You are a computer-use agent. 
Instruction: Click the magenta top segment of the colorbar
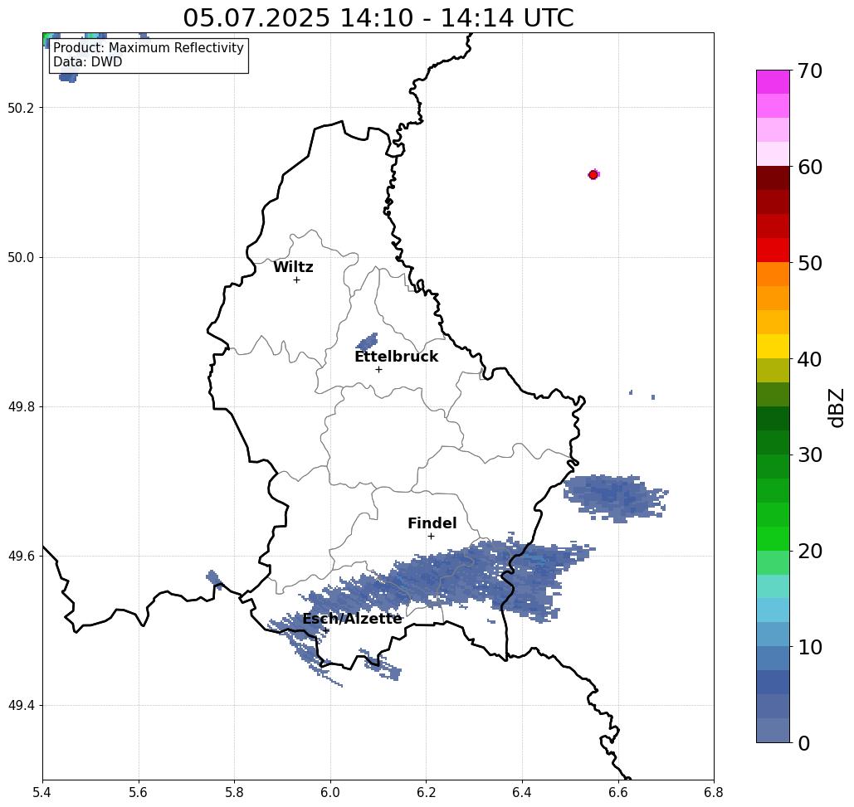[773, 82]
